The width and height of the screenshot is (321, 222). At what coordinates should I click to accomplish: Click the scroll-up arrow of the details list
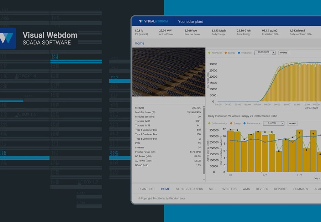(x=204, y=106)
